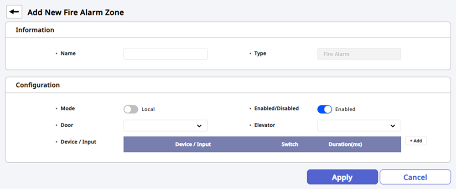Image resolution: width=456 pixels, height=189 pixels.
Task: Click the Apply button
Action: click(x=342, y=177)
